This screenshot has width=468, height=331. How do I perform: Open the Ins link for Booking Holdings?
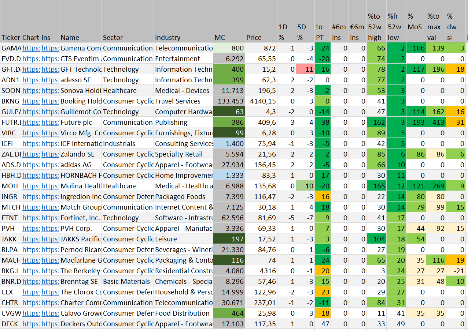coord(50,101)
